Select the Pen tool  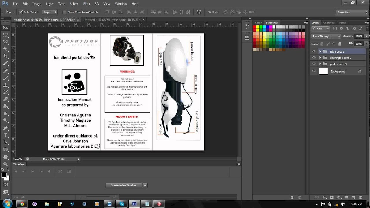tap(5, 128)
